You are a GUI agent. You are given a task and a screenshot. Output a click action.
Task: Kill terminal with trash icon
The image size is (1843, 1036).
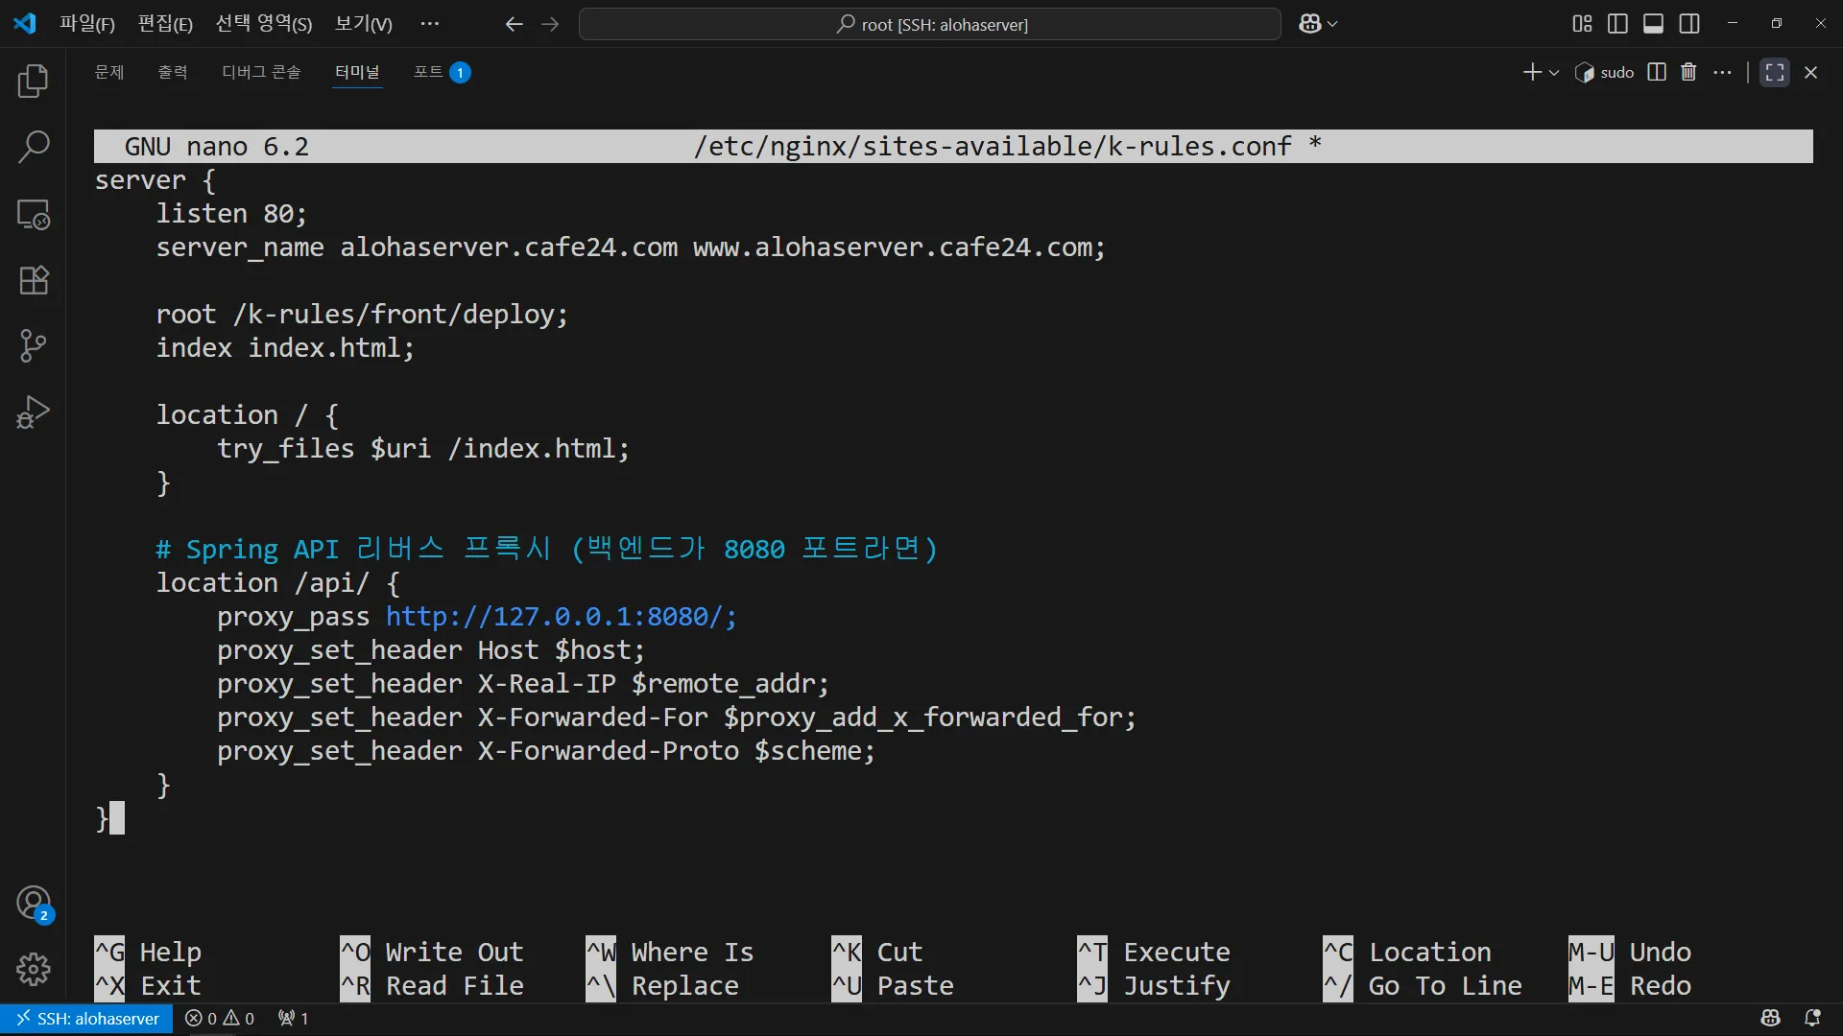click(x=1688, y=72)
